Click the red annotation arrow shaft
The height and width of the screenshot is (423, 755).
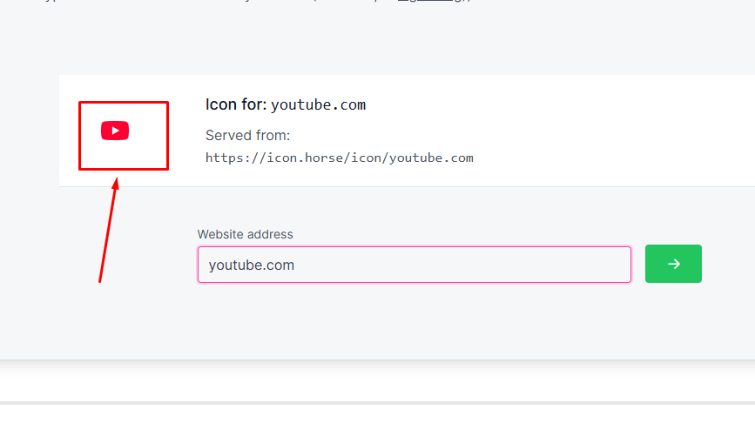pyautogui.click(x=107, y=236)
